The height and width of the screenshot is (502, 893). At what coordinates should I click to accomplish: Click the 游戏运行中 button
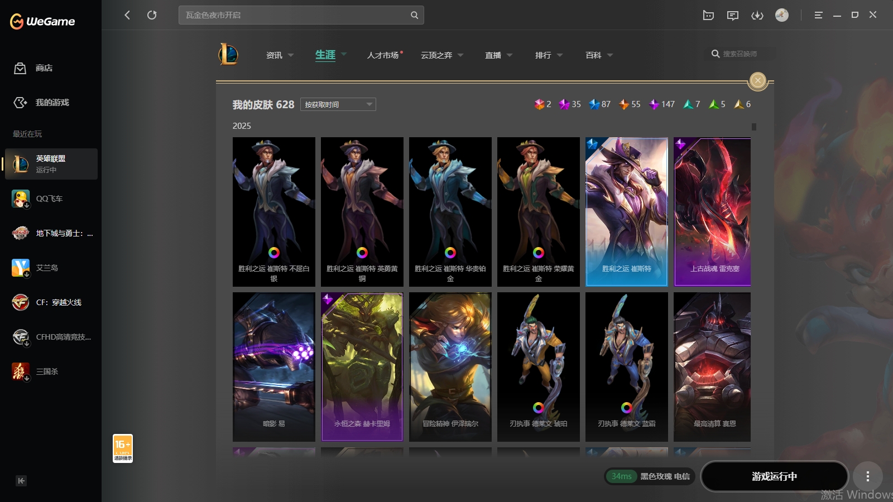775,476
